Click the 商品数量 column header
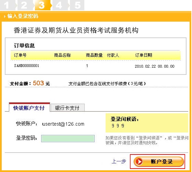The height and width of the screenshot is (172, 192). [x=94, y=55]
